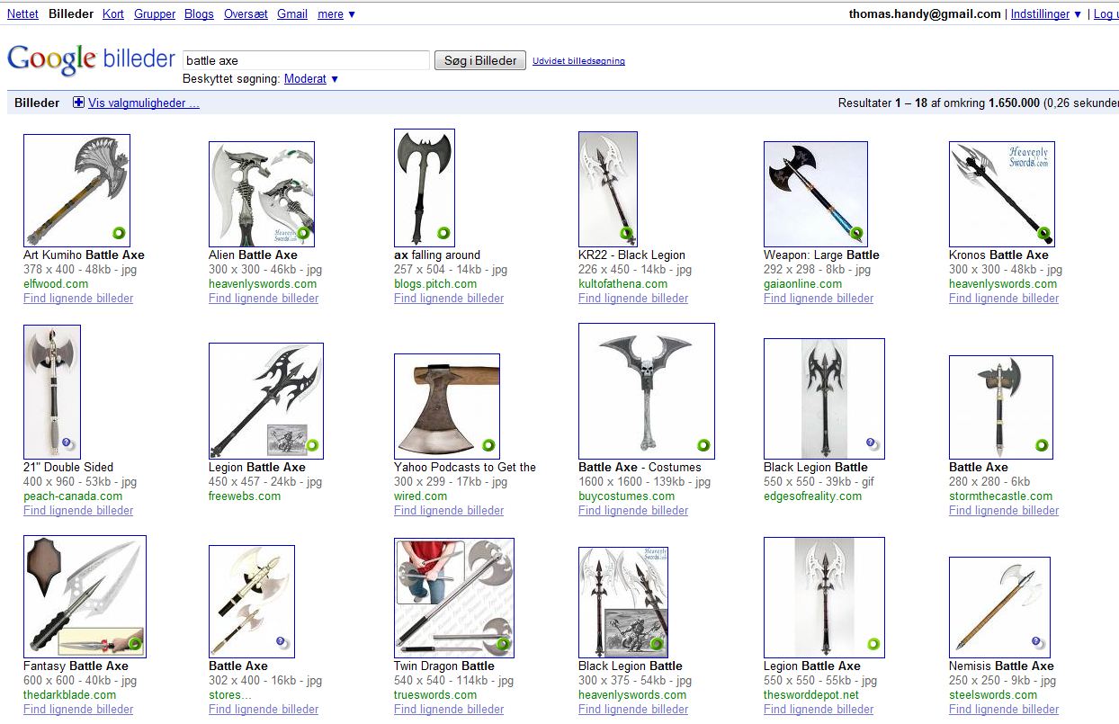This screenshot has width=1119, height=724.
Task: Click the Google billeder logo
Action: [x=91, y=59]
